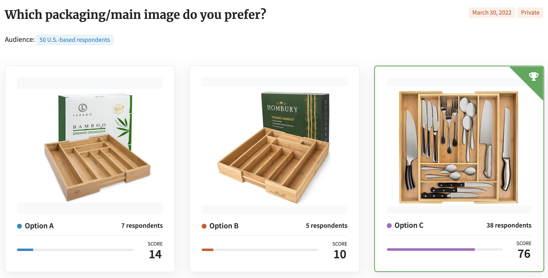Click Option A blue score bar
Image resolution: width=548 pixels, height=278 pixels.
pos(25,250)
